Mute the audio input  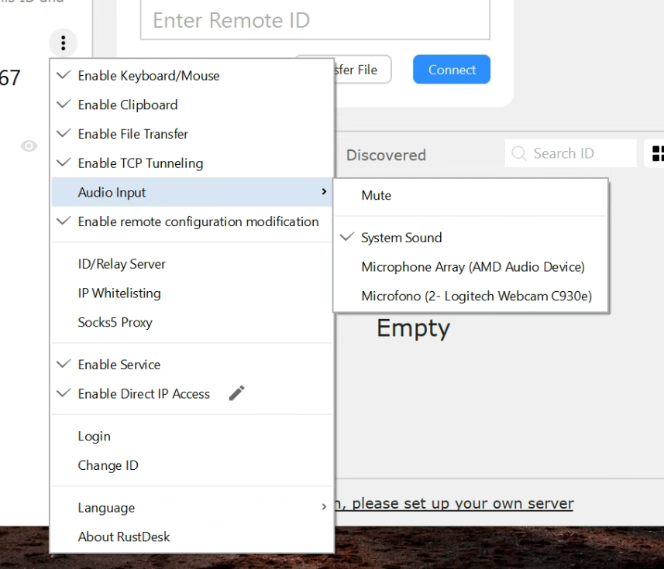[x=376, y=195]
